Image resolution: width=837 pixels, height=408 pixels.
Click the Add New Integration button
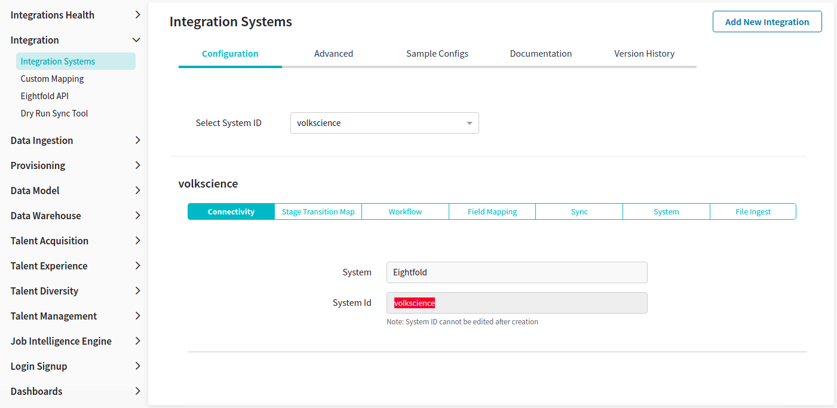[767, 22]
